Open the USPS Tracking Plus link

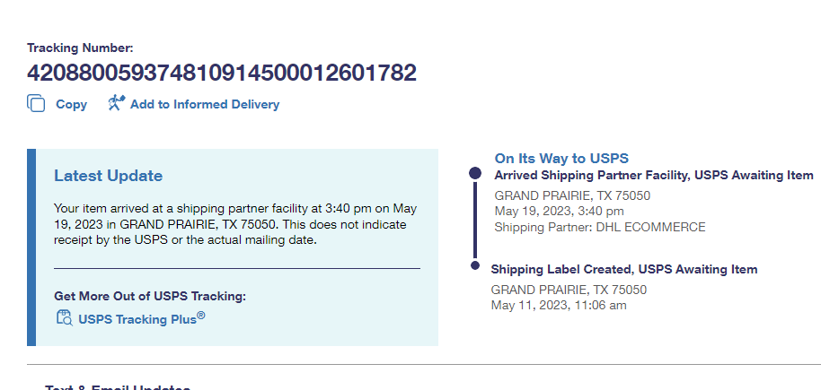pos(142,318)
